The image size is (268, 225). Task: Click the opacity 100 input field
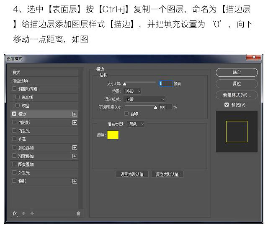coord(165,107)
